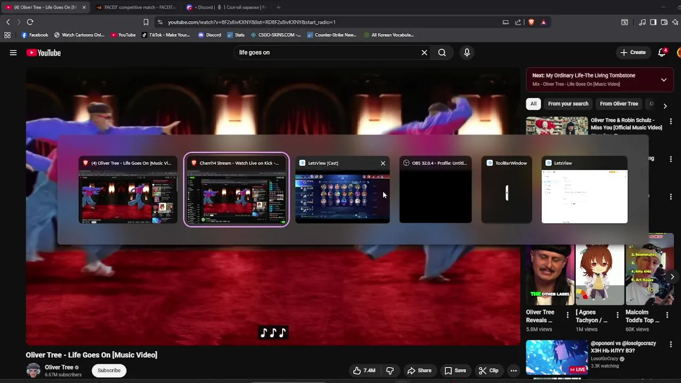Clear the 'life goes on' search text
681x383 pixels.
(x=424, y=53)
